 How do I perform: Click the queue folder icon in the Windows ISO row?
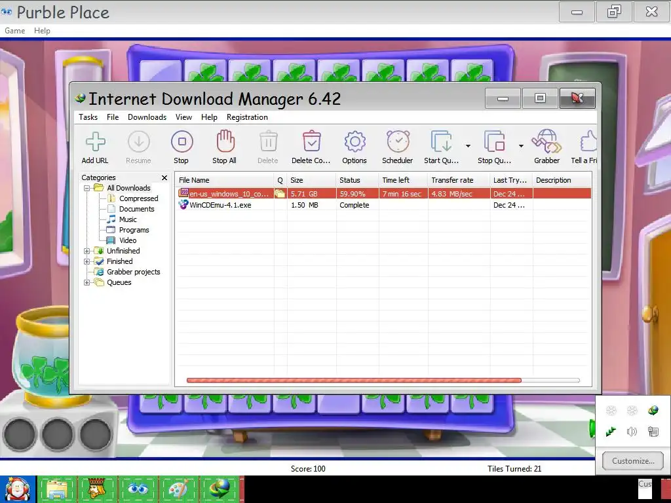tap(280, 194)
